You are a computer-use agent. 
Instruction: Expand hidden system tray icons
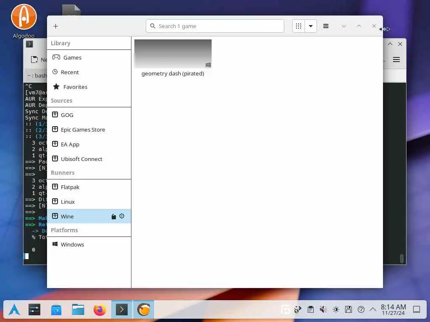coord(373,310)
